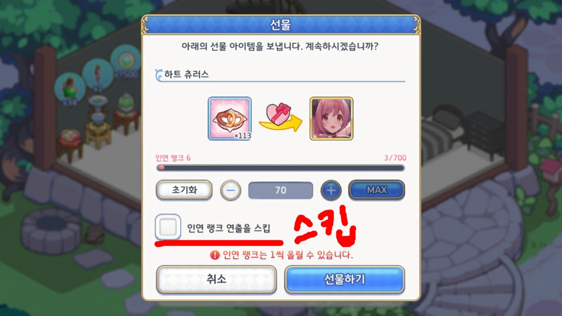
Task: Cancel gifting with 취소 button
Action: [217, 280]
